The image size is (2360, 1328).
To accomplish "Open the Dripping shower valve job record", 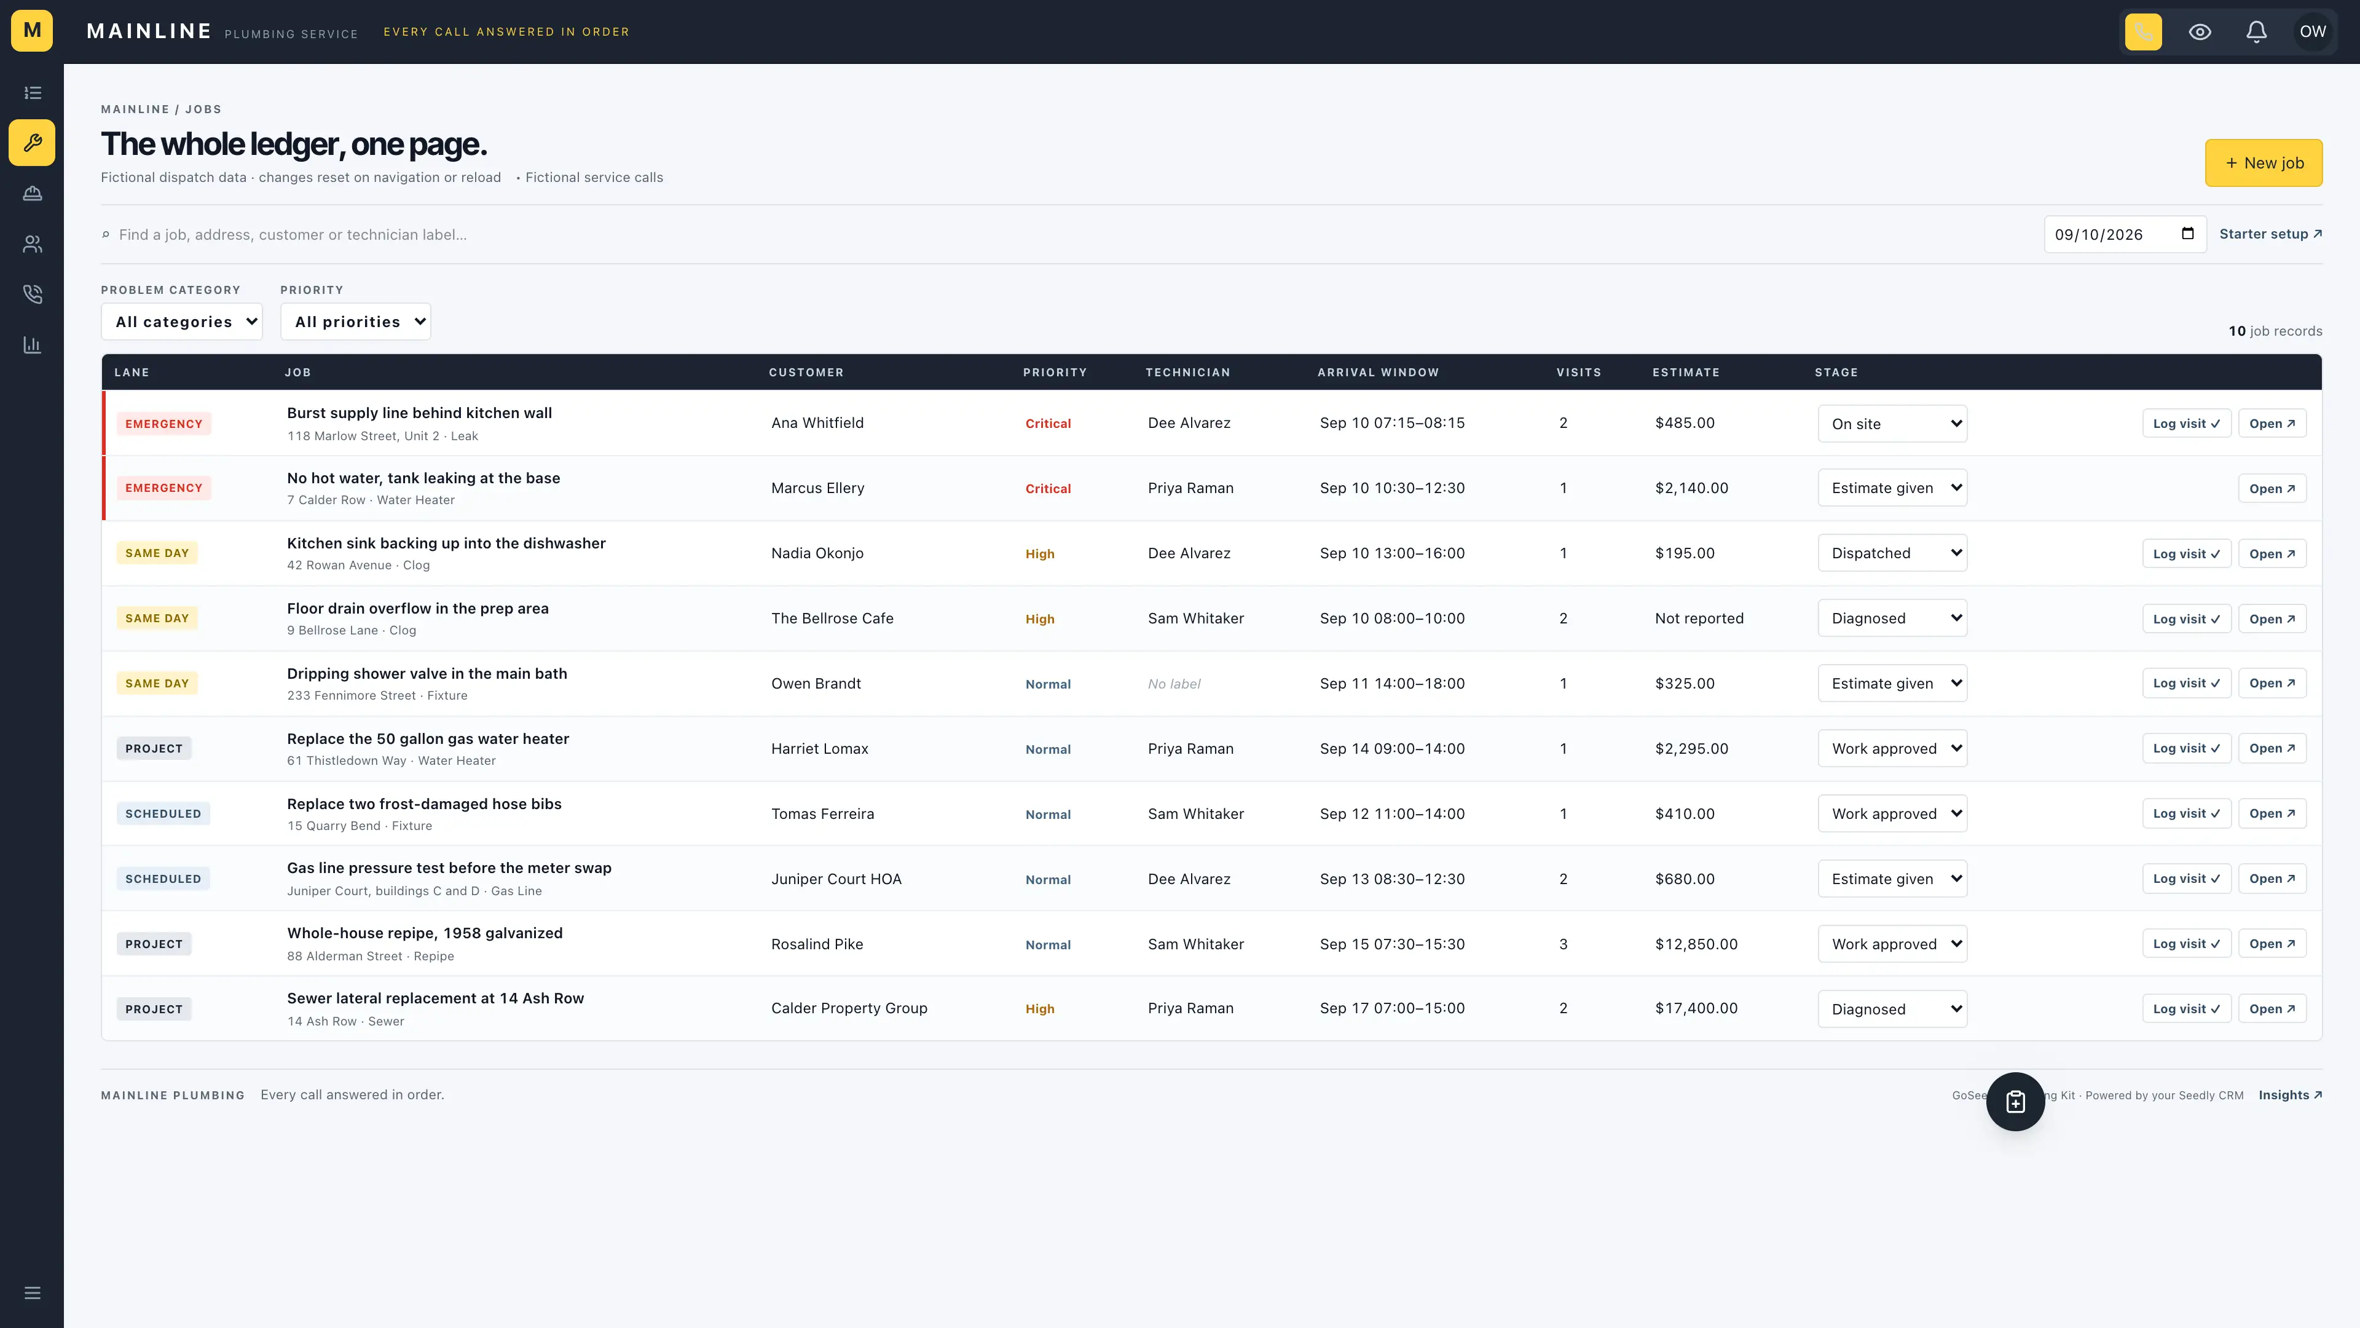I will [2272, 683].
